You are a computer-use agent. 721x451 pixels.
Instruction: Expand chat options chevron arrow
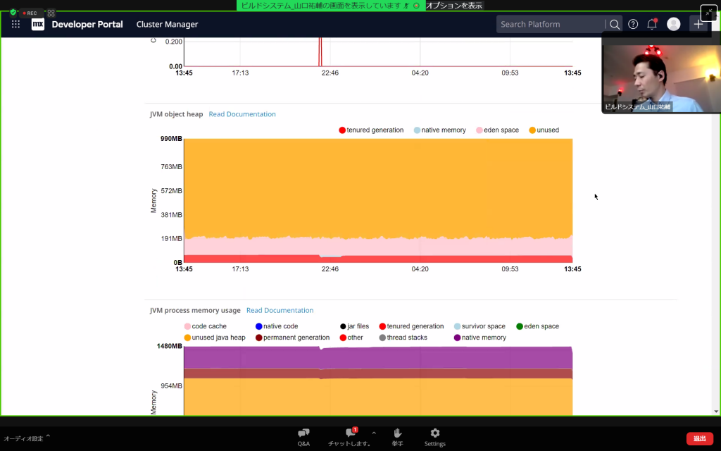374,433
